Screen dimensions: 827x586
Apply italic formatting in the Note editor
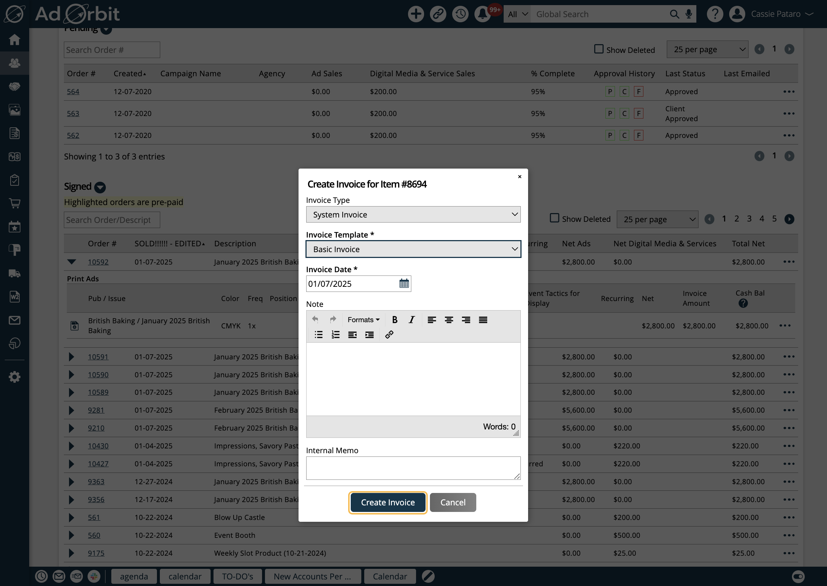pos(411,320)
